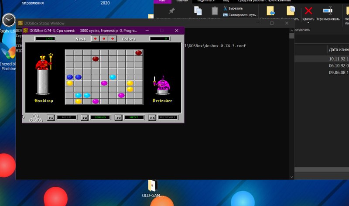Viewport: 349px width, 206px height.
Task: Click the Next label in the game header
Action: [80, 39]
